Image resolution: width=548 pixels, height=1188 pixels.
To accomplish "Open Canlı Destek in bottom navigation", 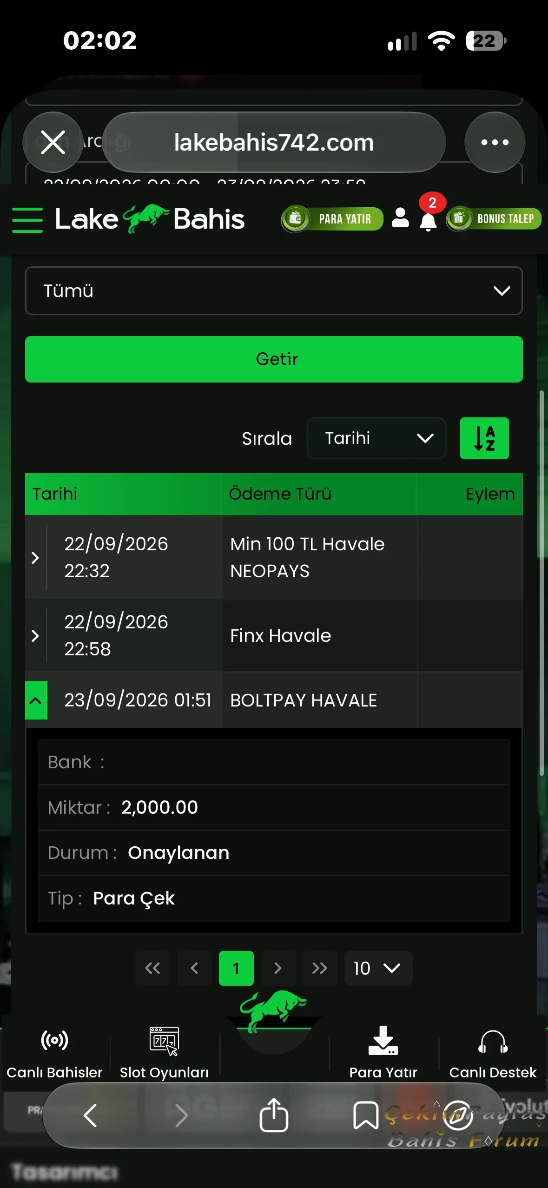I will coord(493,1053).
